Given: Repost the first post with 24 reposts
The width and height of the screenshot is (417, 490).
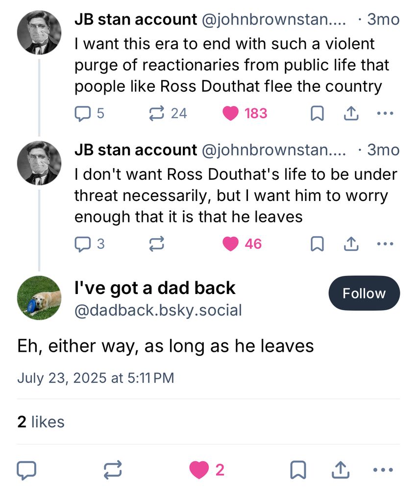Looking at the screenshot, I should 157,114.
